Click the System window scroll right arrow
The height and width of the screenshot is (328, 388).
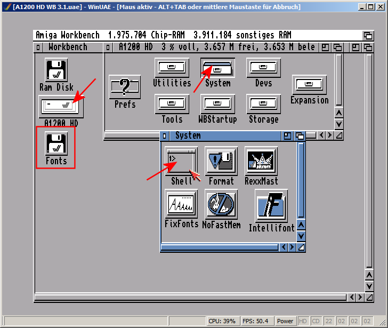point(292,247)
